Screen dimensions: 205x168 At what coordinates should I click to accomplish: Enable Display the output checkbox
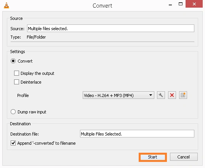pos(16,73)
